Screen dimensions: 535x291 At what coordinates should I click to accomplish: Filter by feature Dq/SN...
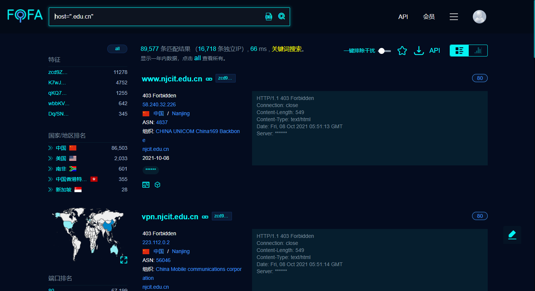[58, 114]
